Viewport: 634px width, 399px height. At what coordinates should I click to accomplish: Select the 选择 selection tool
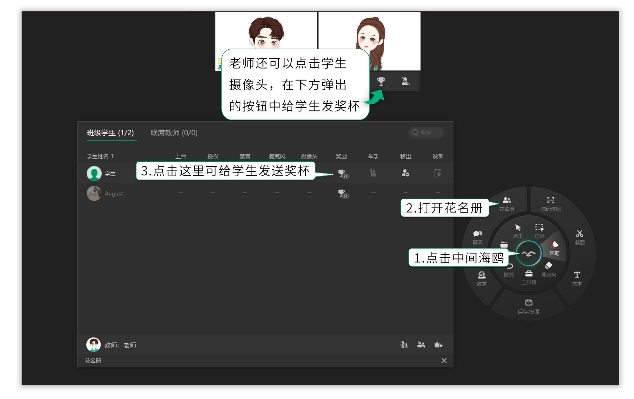(539, 231)
